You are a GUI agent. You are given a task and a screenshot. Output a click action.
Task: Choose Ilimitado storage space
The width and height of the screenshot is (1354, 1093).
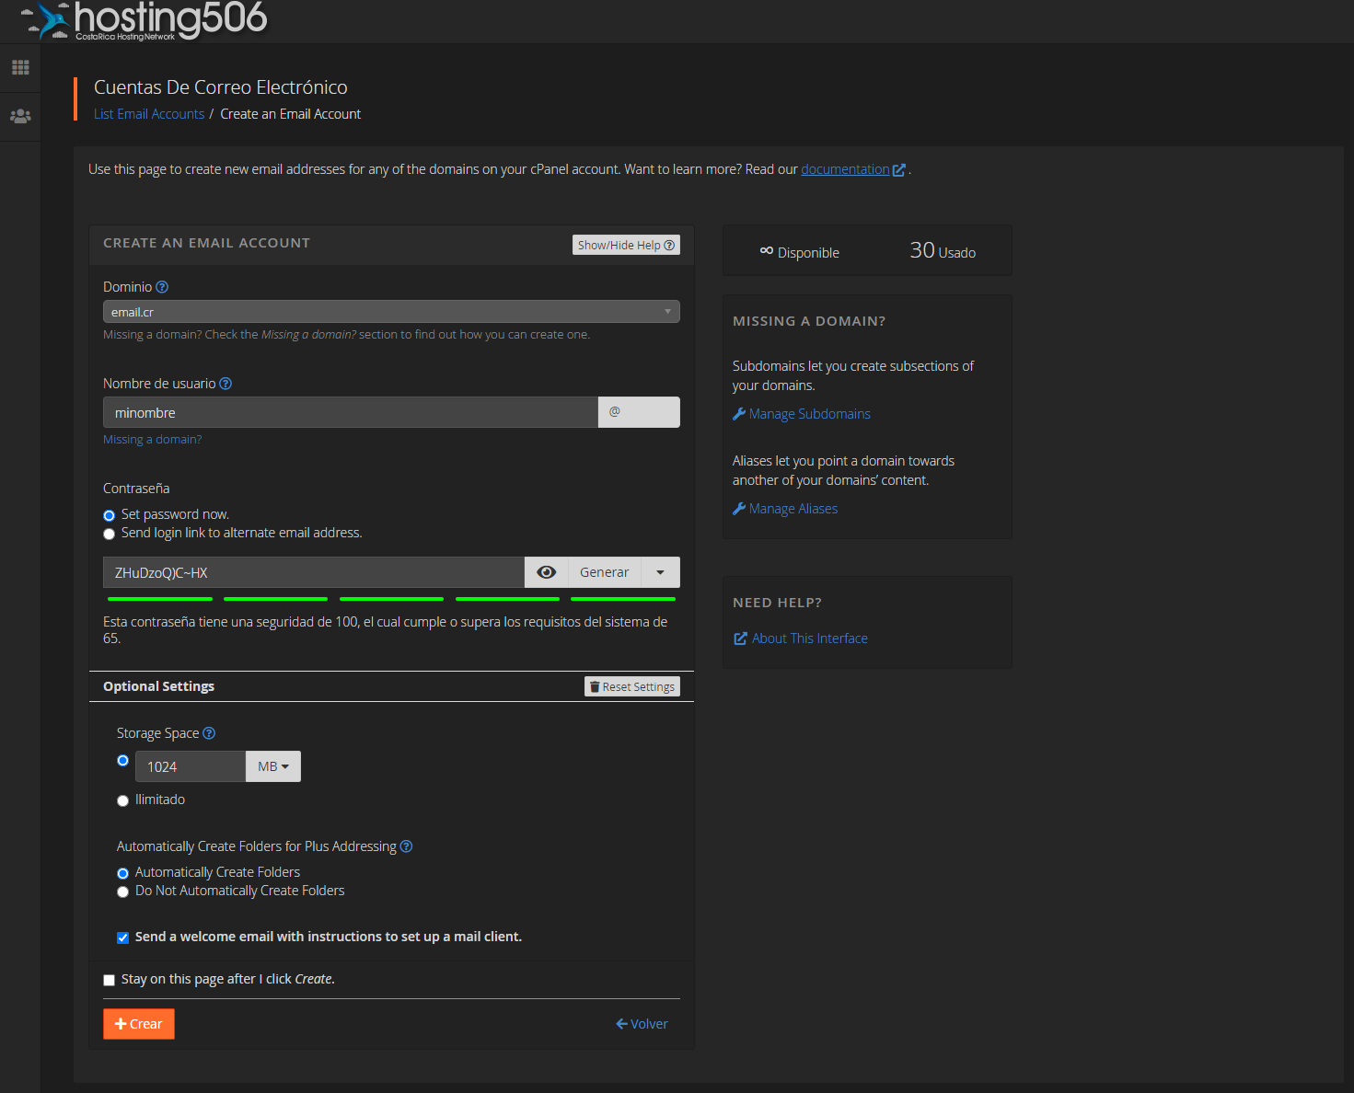point(122,800)
